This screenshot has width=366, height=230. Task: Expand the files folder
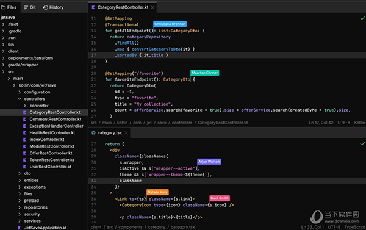click(20, 194)
